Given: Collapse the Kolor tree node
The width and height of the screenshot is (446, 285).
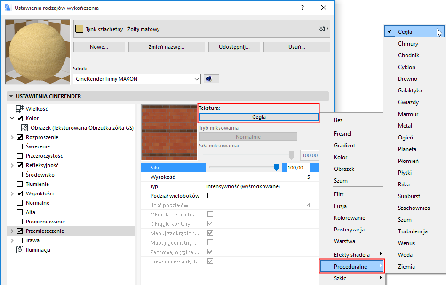Looking at the screenshot, I should click(12, 118).
